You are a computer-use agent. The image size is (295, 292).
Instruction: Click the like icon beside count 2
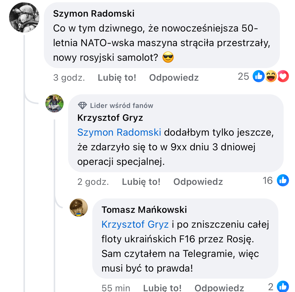(283, 286)
